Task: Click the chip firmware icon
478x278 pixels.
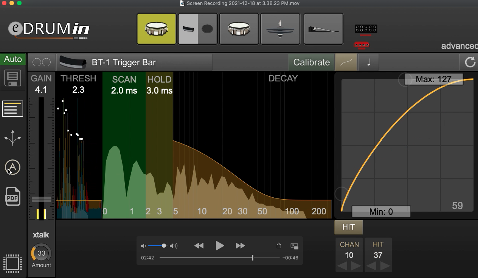Action: coord(12,263)
